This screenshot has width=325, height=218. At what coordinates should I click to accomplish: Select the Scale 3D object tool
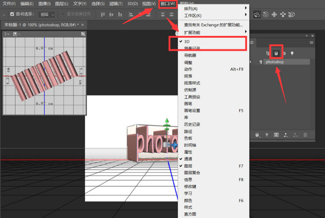292,15
